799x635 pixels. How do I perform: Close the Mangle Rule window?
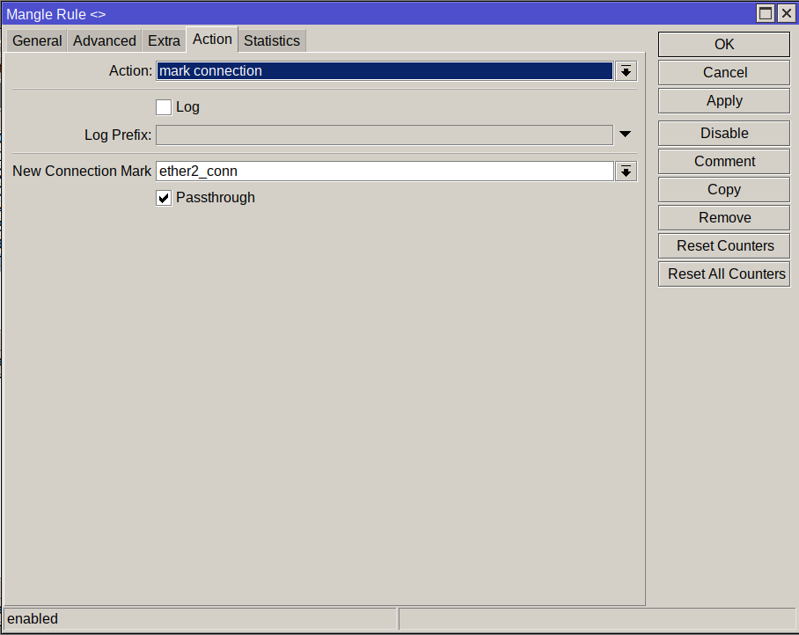coord(787,13)
